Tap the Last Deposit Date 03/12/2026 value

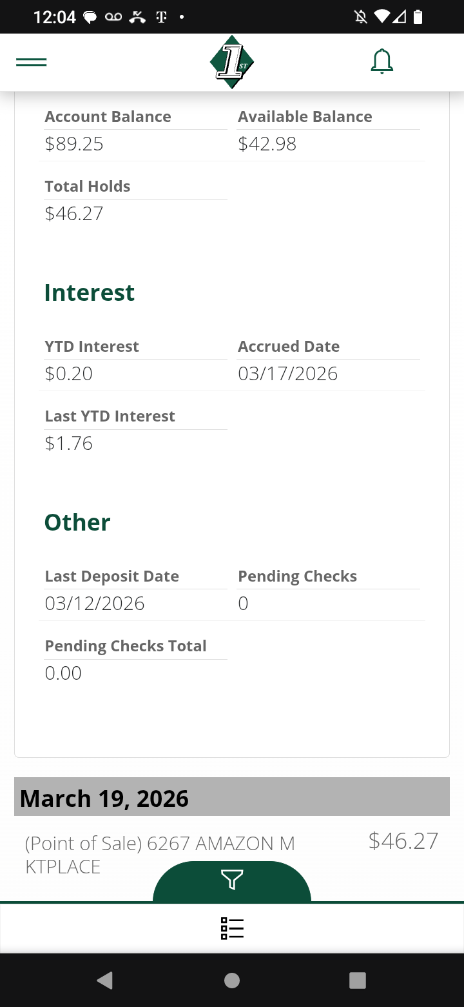pyautogui.click(x=95, y=604)
